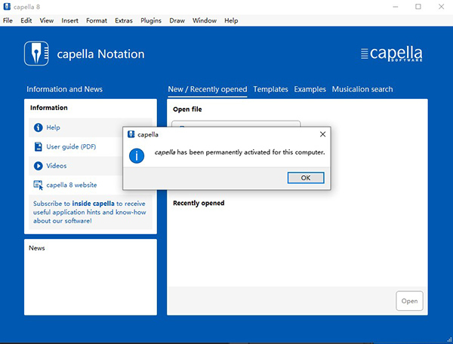Maximize the capella 8 window
Screen dimensions: 453x344
click(x=418, y=6)
